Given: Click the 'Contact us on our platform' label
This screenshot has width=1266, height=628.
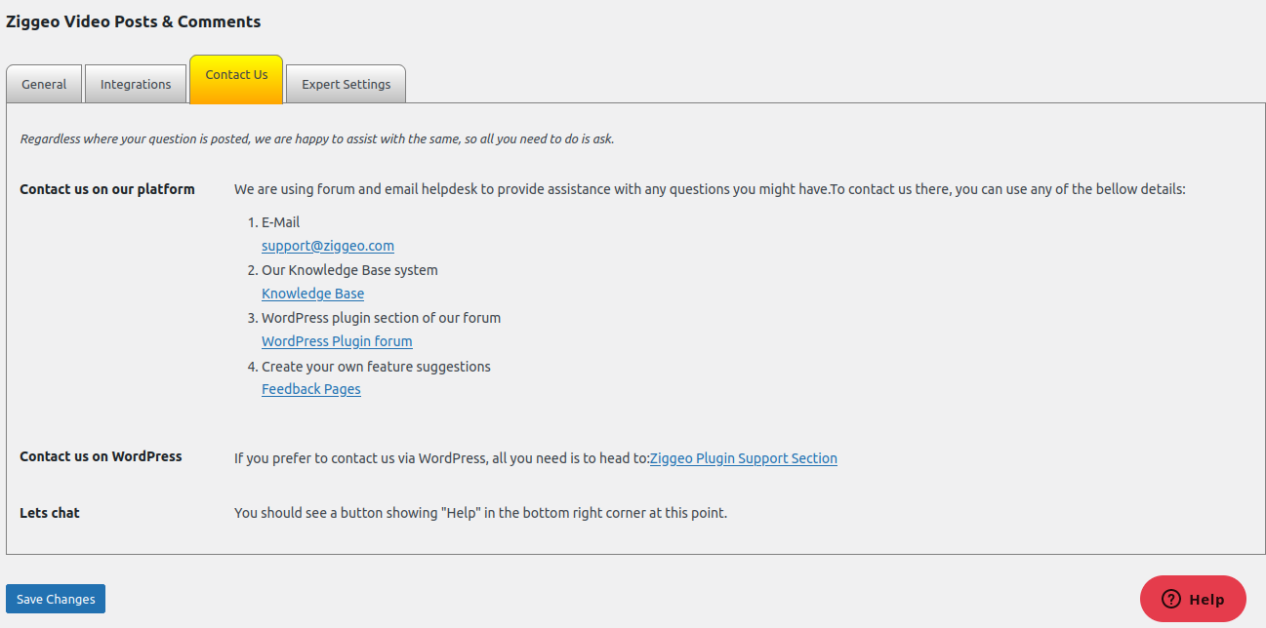Looking at the screenshot, I should tap(107, 189).
